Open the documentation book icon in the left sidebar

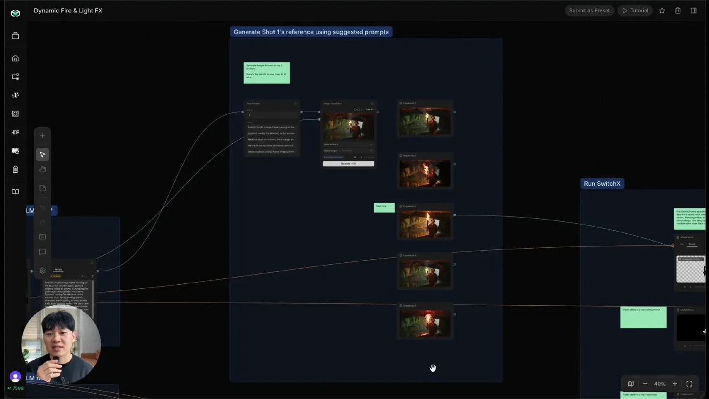coord(15,192)
